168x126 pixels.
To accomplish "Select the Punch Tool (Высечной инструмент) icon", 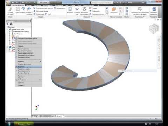I will point(84,11).
